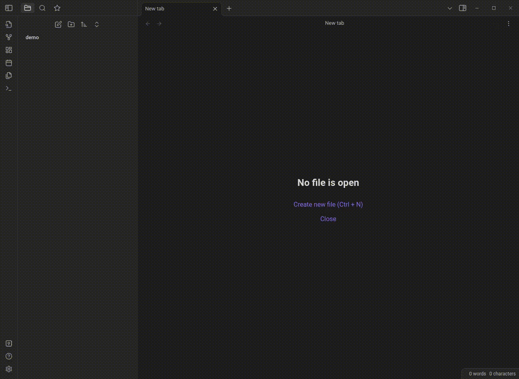Open the search panel
The height and width of the screenshot is (379, 519).
point(42,8)
